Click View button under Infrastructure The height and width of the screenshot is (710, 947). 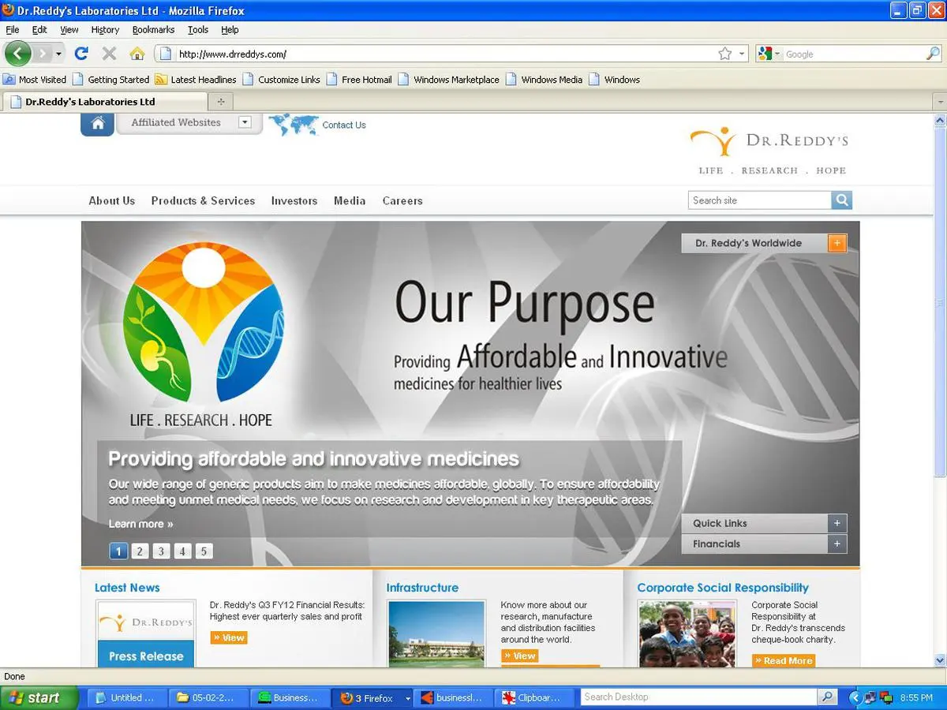520,656
